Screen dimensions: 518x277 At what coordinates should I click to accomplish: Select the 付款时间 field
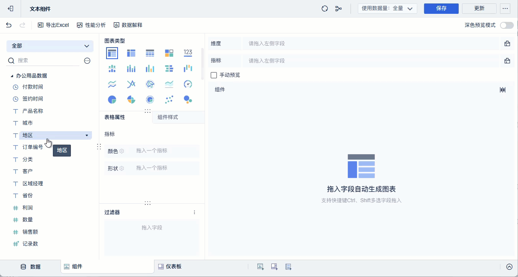(x=33, y=87)
